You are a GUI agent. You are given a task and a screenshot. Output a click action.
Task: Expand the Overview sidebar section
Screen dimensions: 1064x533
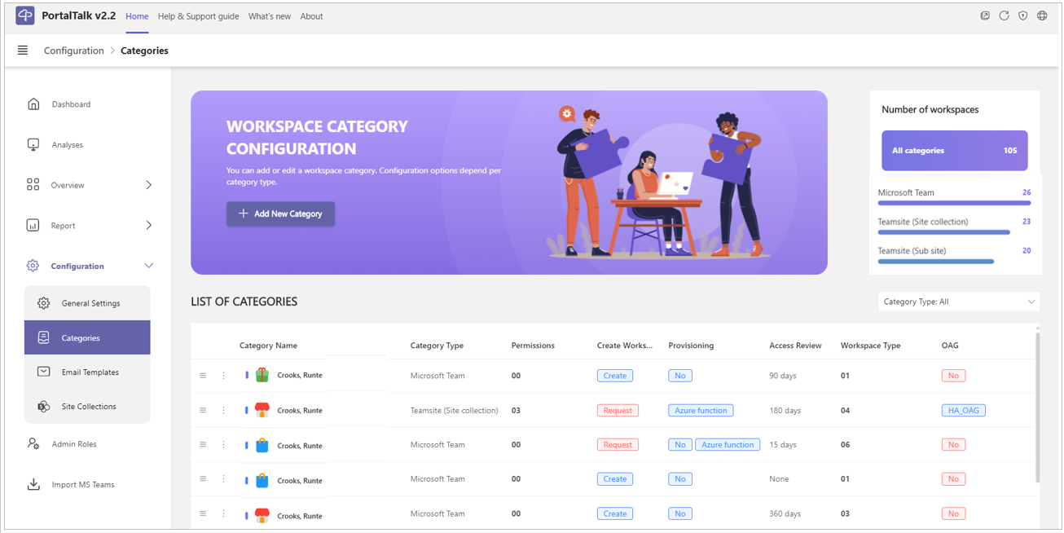click(x=148, y=185)
